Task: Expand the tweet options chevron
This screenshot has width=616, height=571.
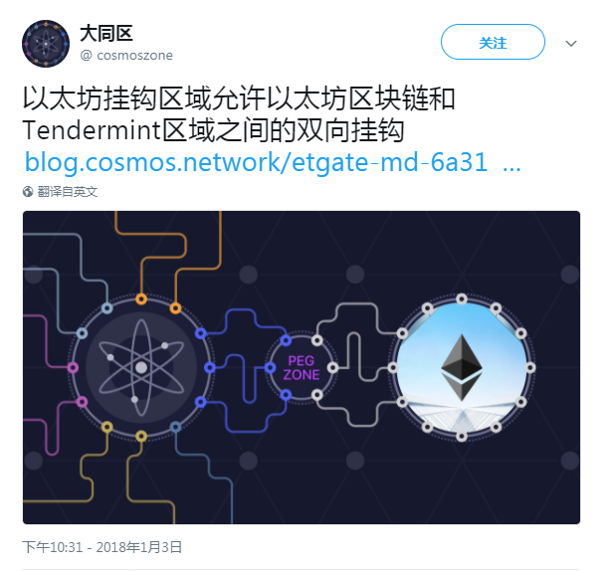Action: pyautogui.click(x=571, y=43)
